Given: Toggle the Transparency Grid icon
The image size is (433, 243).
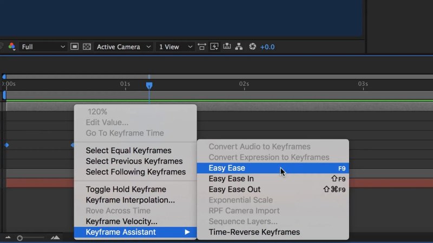Looking at the screenshot, I should click(87, 46).
